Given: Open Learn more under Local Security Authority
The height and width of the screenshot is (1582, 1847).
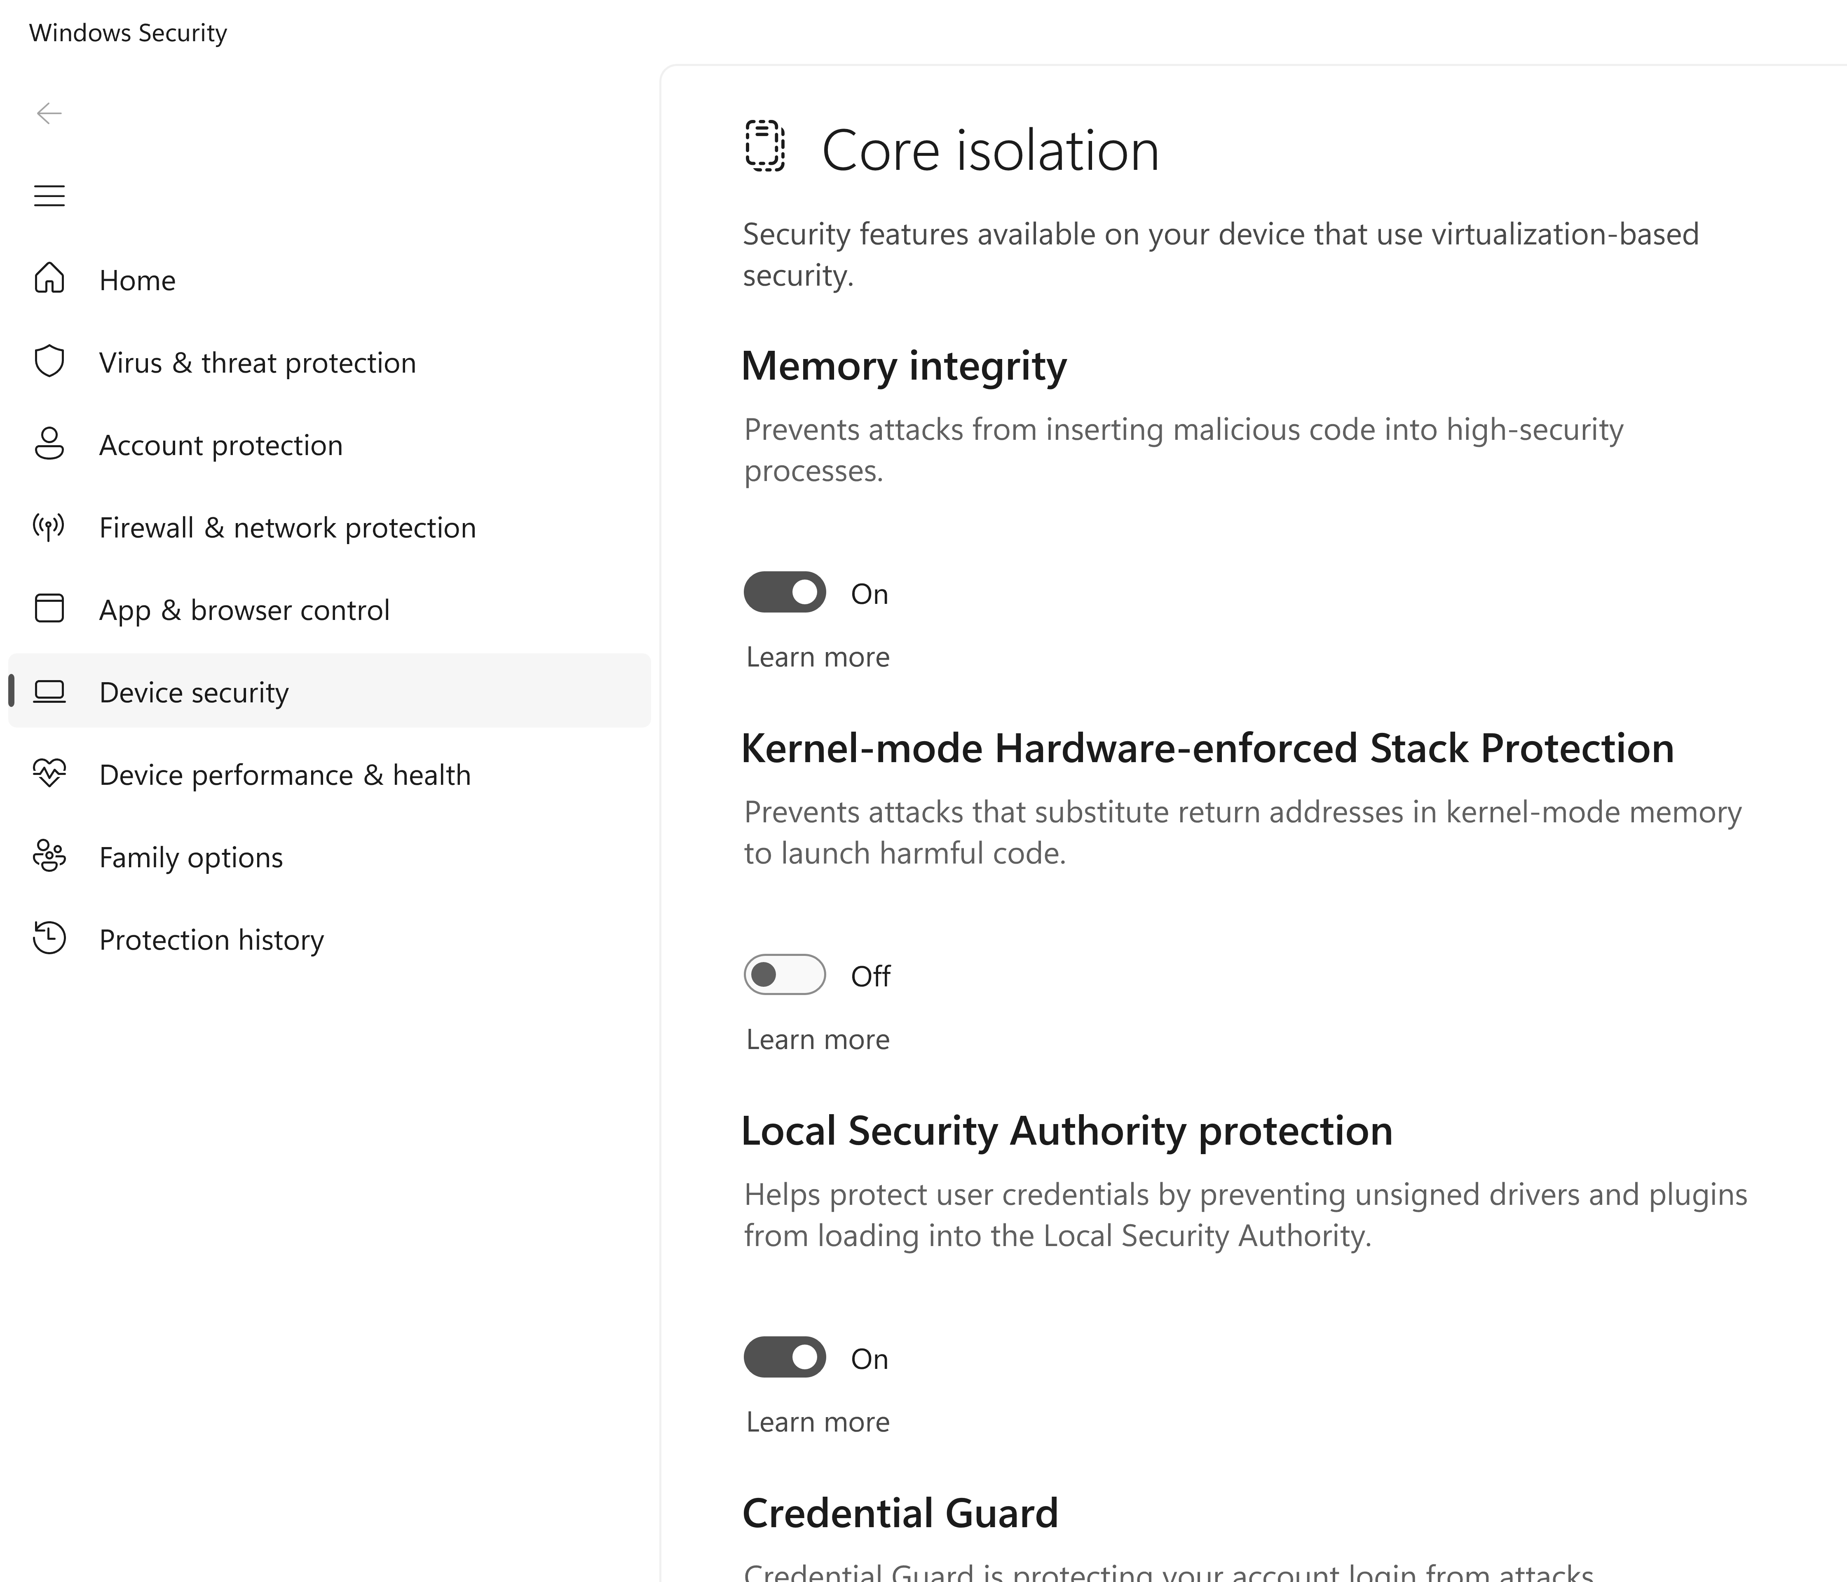Looking at the screenshot, I should click(818, 1422).
